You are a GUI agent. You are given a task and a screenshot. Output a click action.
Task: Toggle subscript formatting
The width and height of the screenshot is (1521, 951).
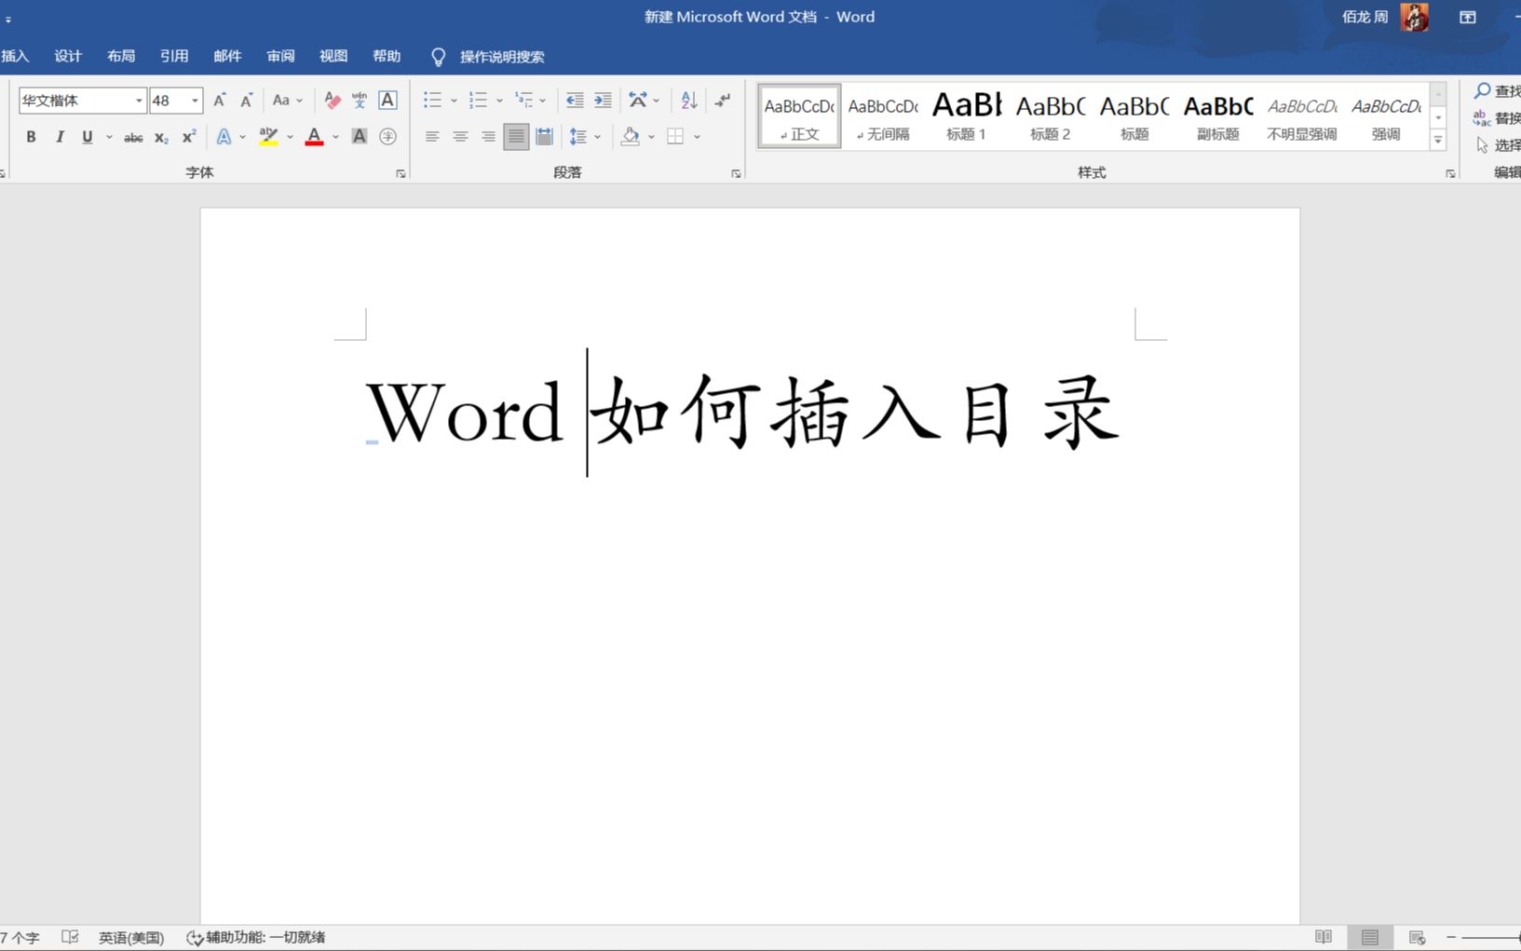coord(161,137)
